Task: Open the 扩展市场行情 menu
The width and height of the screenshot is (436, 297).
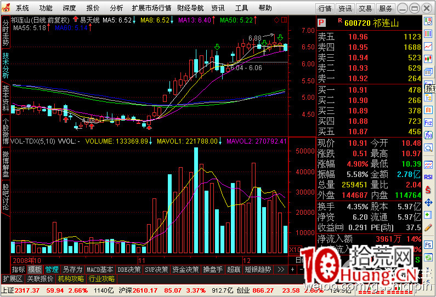Action: coord(151,8)
